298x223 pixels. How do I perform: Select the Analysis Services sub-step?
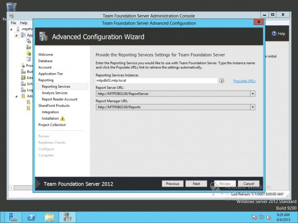coord(55,93)
